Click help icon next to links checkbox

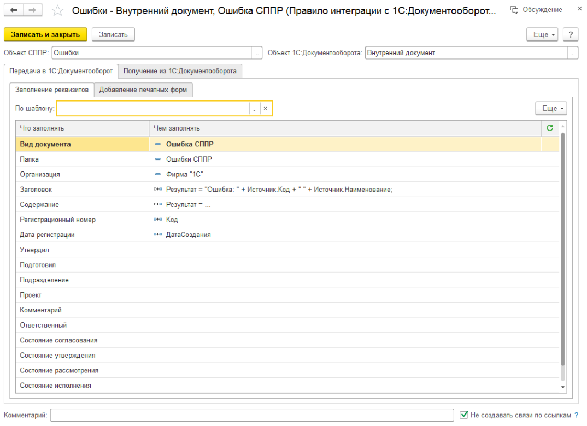576,415
